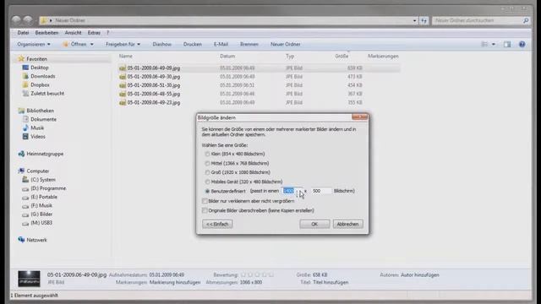541x304 pixels.
Task: Click the Bibliotheken icon
Action: click(x=21, y=111)
